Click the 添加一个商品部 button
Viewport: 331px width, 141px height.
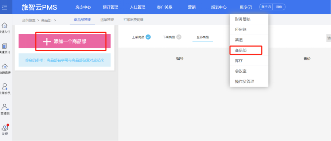click(x=65, y=41)
